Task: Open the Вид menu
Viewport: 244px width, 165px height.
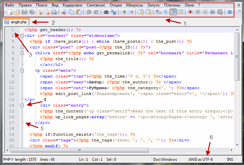Action: [55, 5]
